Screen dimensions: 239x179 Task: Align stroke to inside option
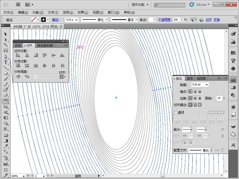[x=195, y=105]
